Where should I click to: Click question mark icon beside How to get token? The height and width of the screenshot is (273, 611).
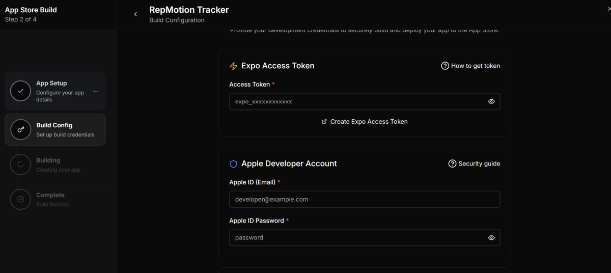tap(445, 66)
